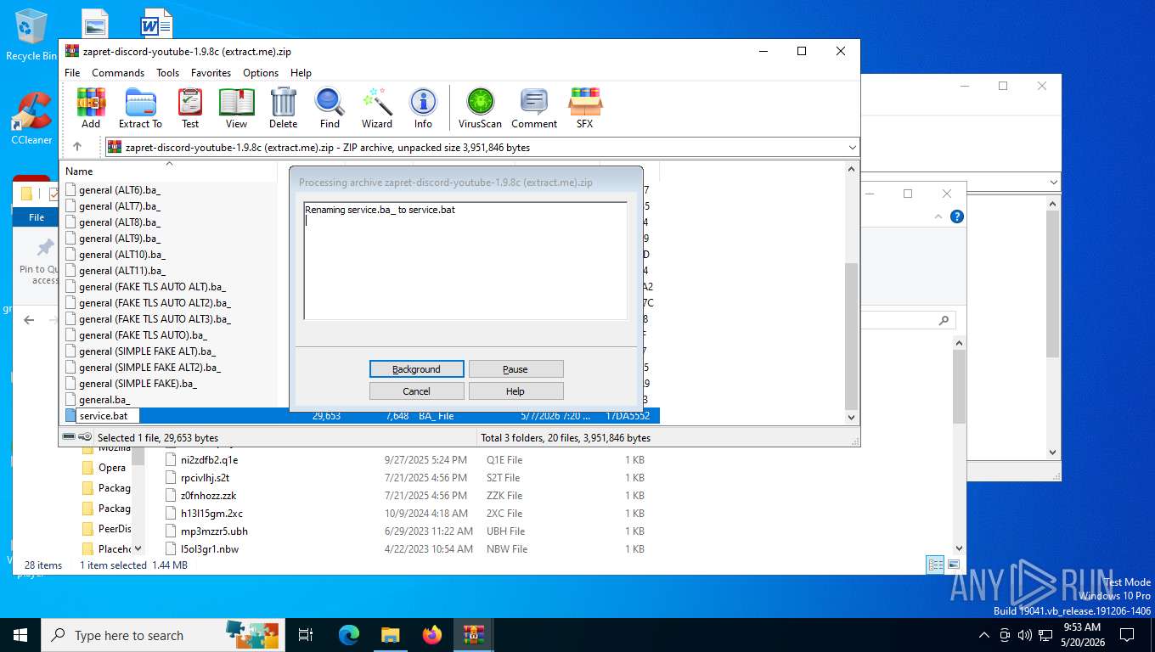
Task: Expand the archive path dropdown
Action: click(x=852, y=147)
